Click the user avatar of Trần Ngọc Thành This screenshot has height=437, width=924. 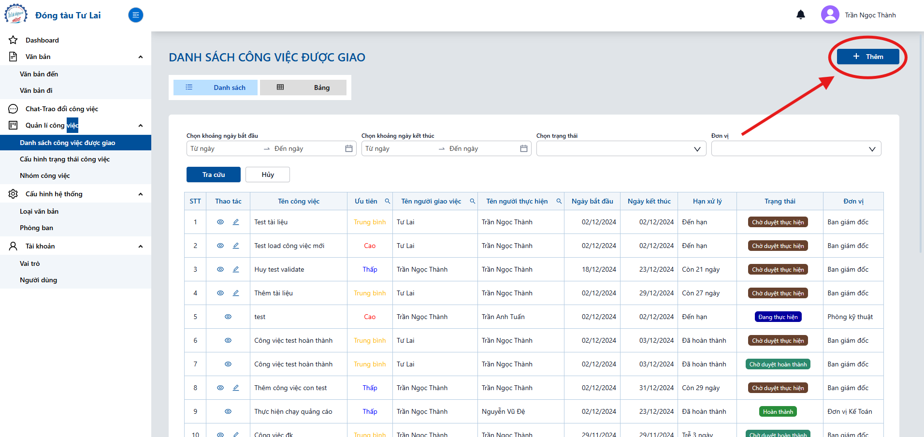click(830, 15)
